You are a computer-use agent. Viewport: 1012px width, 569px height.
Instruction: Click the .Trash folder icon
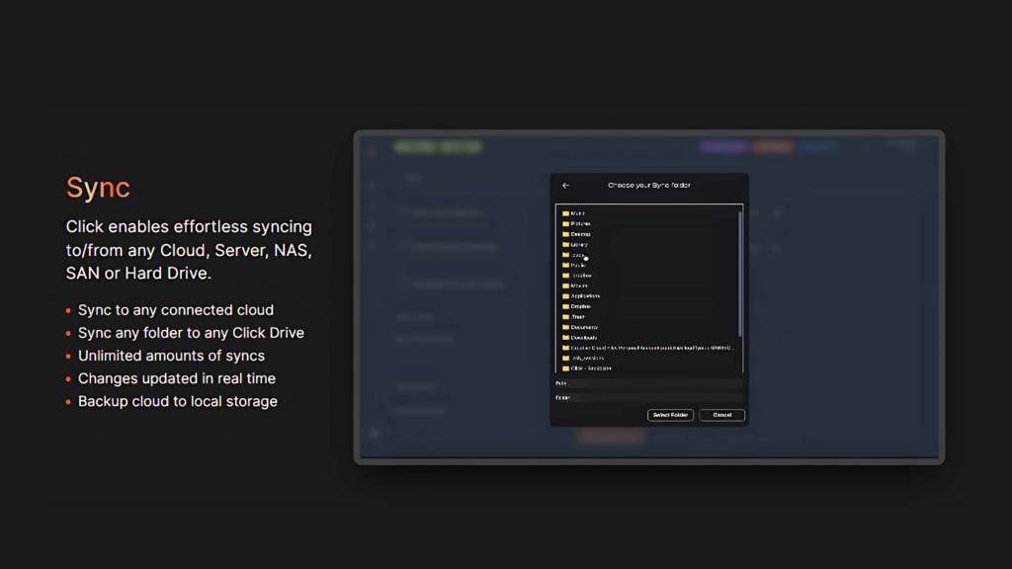pos(566,317)
